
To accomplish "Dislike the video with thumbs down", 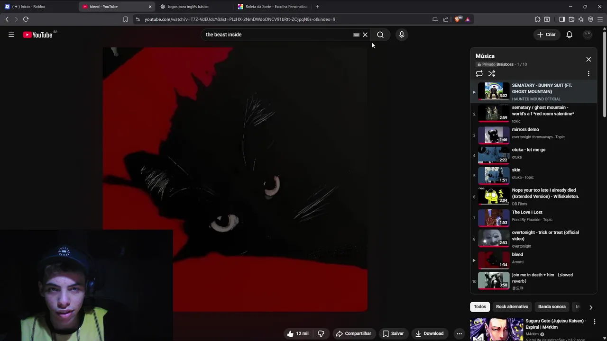I will point(321,333).
